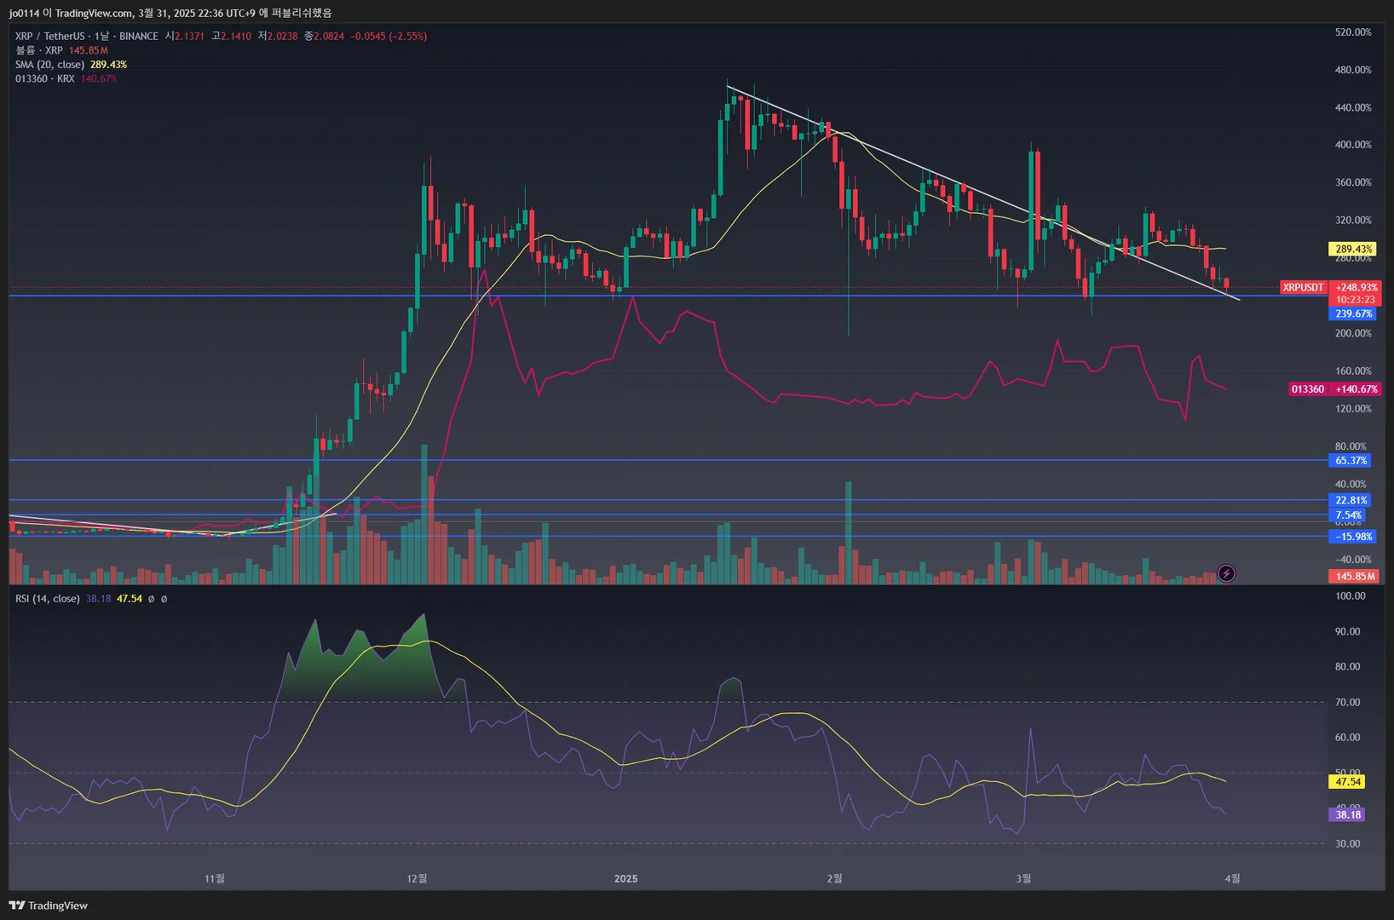The height and width of the screenshot is (920, 1394).
Task: Click the 520.00% price axis tick
Action: pyautogui.click(x=1353, y=32)
